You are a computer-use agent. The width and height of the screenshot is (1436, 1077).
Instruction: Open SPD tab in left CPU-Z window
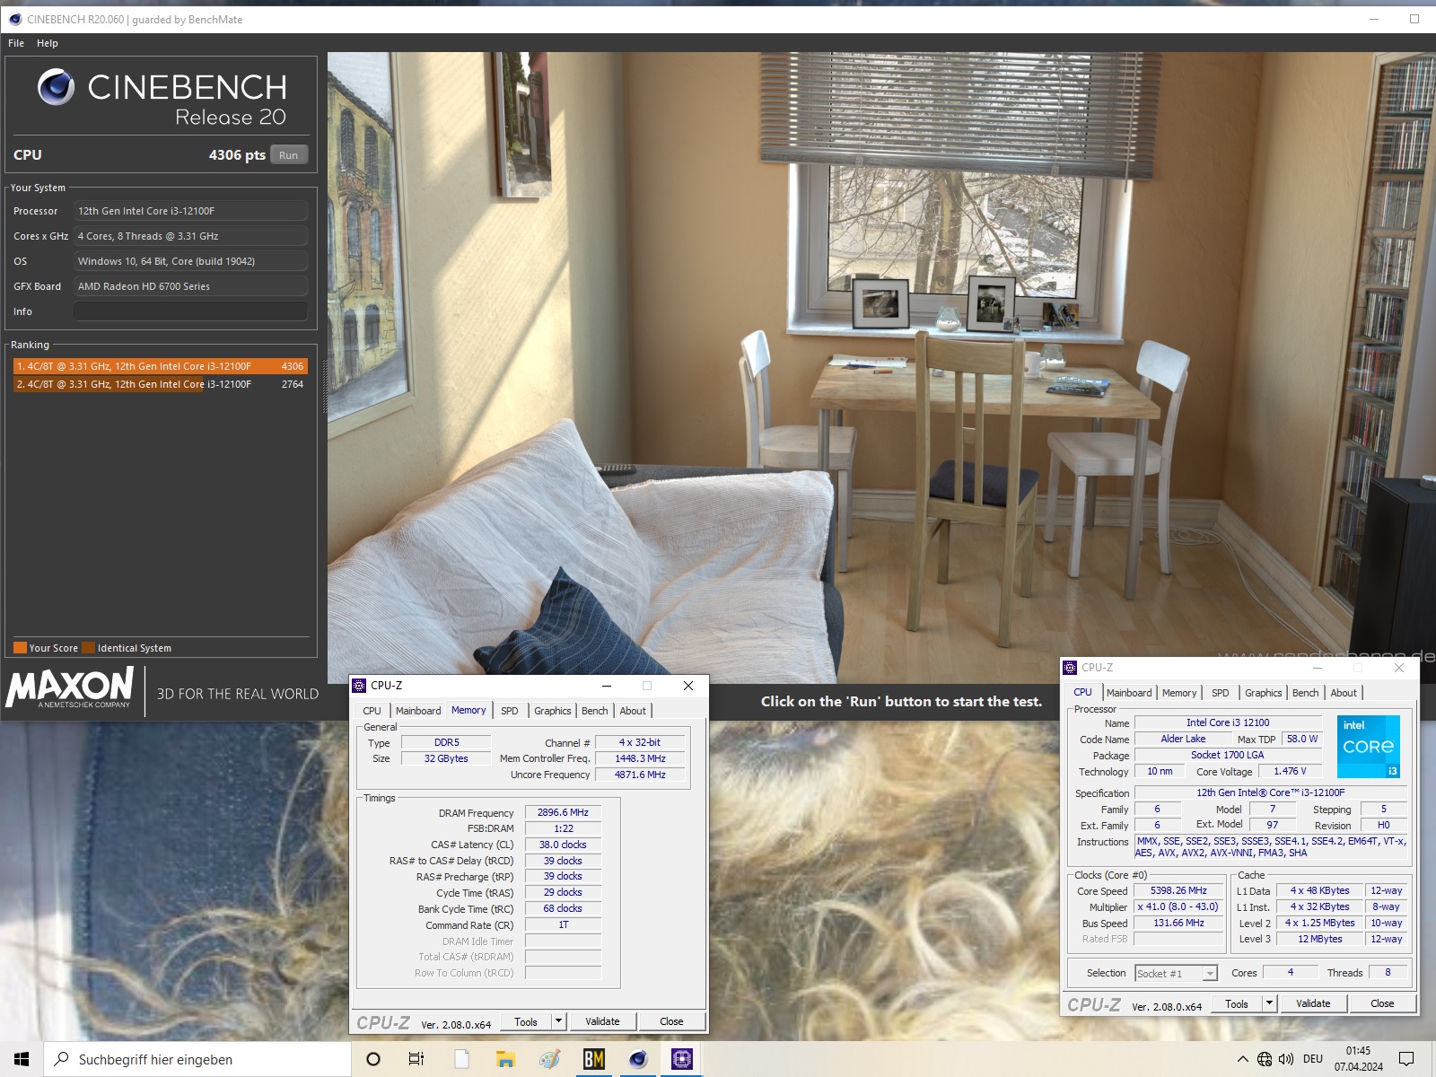pos(510,711)
